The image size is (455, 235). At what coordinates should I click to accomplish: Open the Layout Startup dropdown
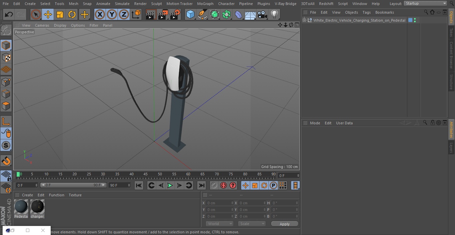425,3
